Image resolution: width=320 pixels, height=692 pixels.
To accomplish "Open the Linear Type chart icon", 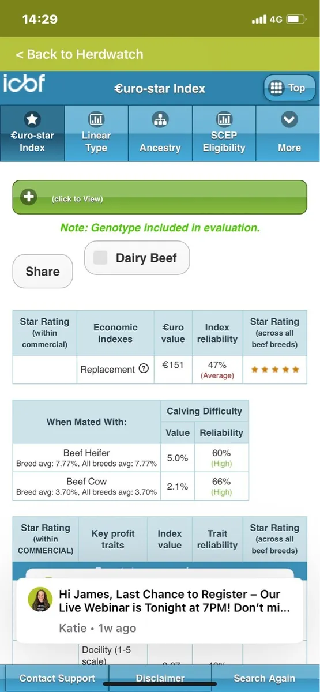I will pos(96,119).
